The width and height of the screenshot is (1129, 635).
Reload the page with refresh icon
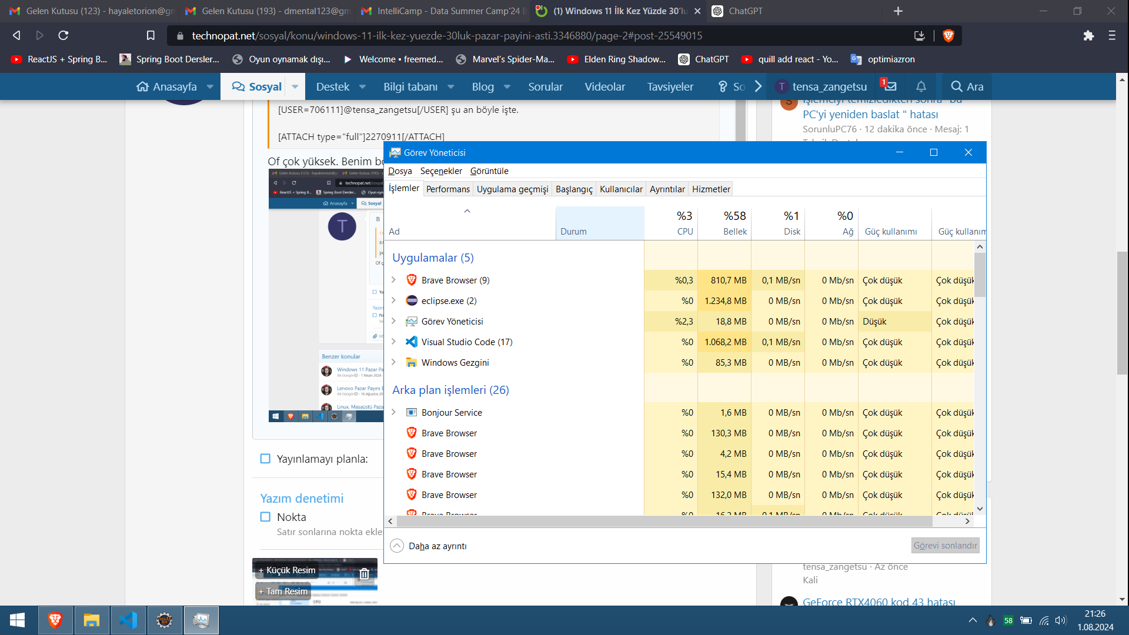click(64, 36)
